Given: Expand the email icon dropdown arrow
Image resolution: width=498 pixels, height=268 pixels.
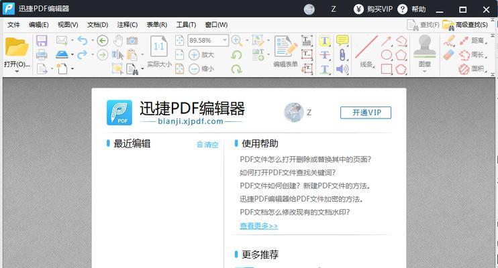Looking at the screenshot, I should pyautogui.click(x=72, y=40).
